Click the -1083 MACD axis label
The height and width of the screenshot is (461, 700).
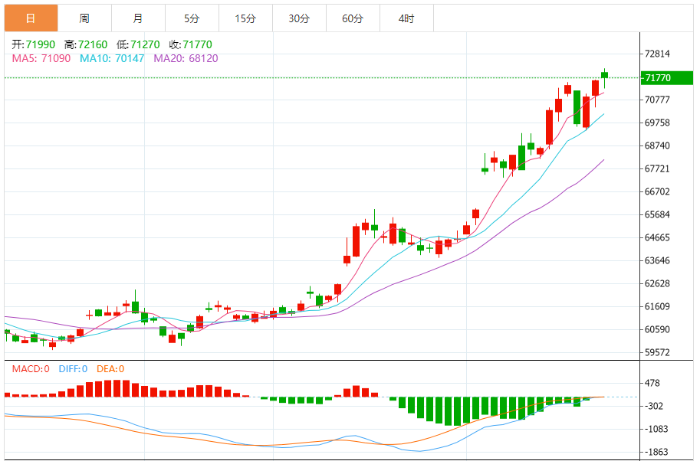[656, 430]
